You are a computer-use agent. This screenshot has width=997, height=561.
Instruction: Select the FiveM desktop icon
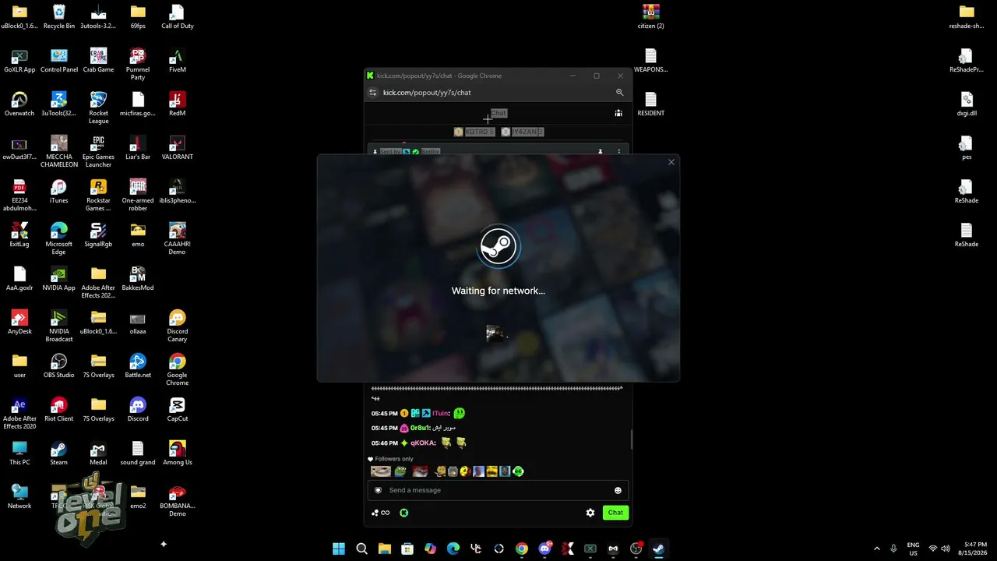coord(177,60)
